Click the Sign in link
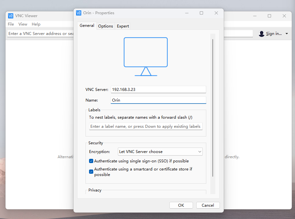The image size is (295, 219). pyautogui.click(x=274, y=34)
